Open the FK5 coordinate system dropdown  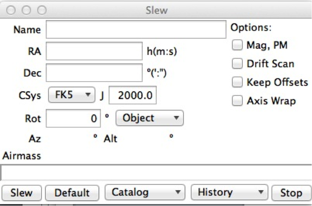point(72,95)
